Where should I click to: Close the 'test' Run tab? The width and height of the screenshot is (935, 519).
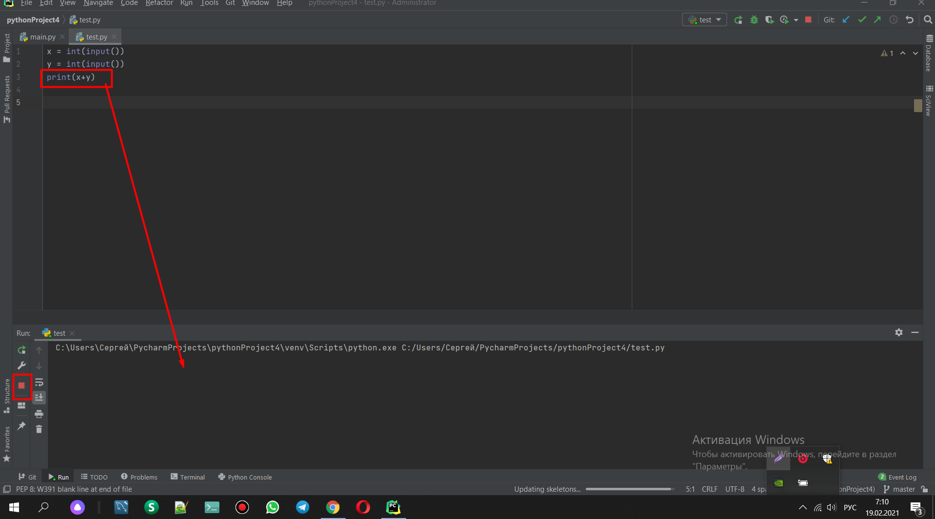pyautogui.click(x=72, y=333)
